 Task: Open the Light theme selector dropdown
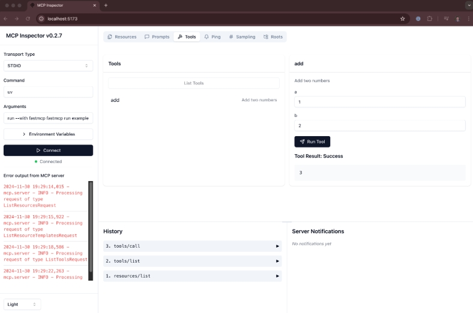pyautogui.click(x=22, y=304)
